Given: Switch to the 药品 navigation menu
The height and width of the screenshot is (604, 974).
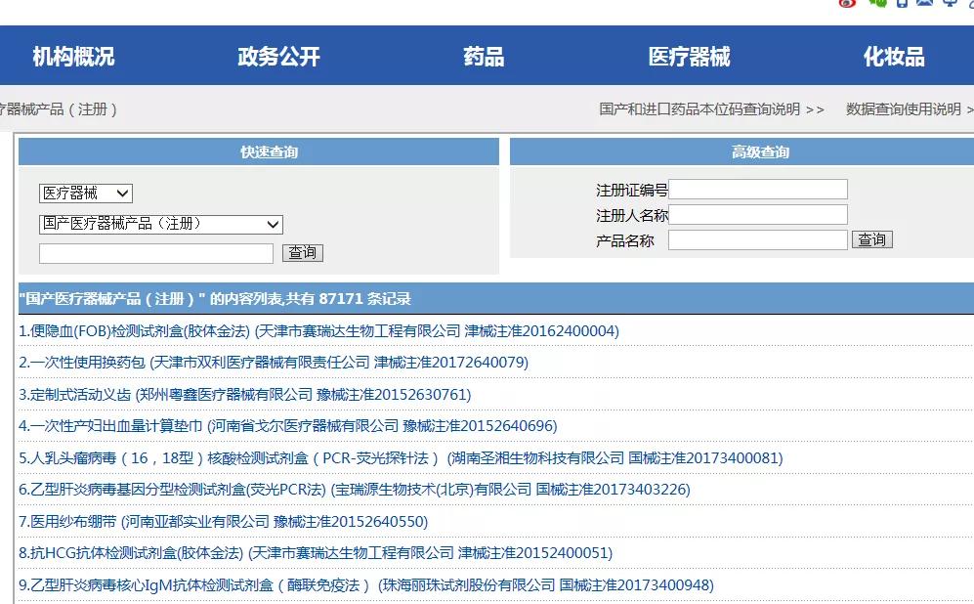Looking at the screenshot, I should click(x=483, y=56).
